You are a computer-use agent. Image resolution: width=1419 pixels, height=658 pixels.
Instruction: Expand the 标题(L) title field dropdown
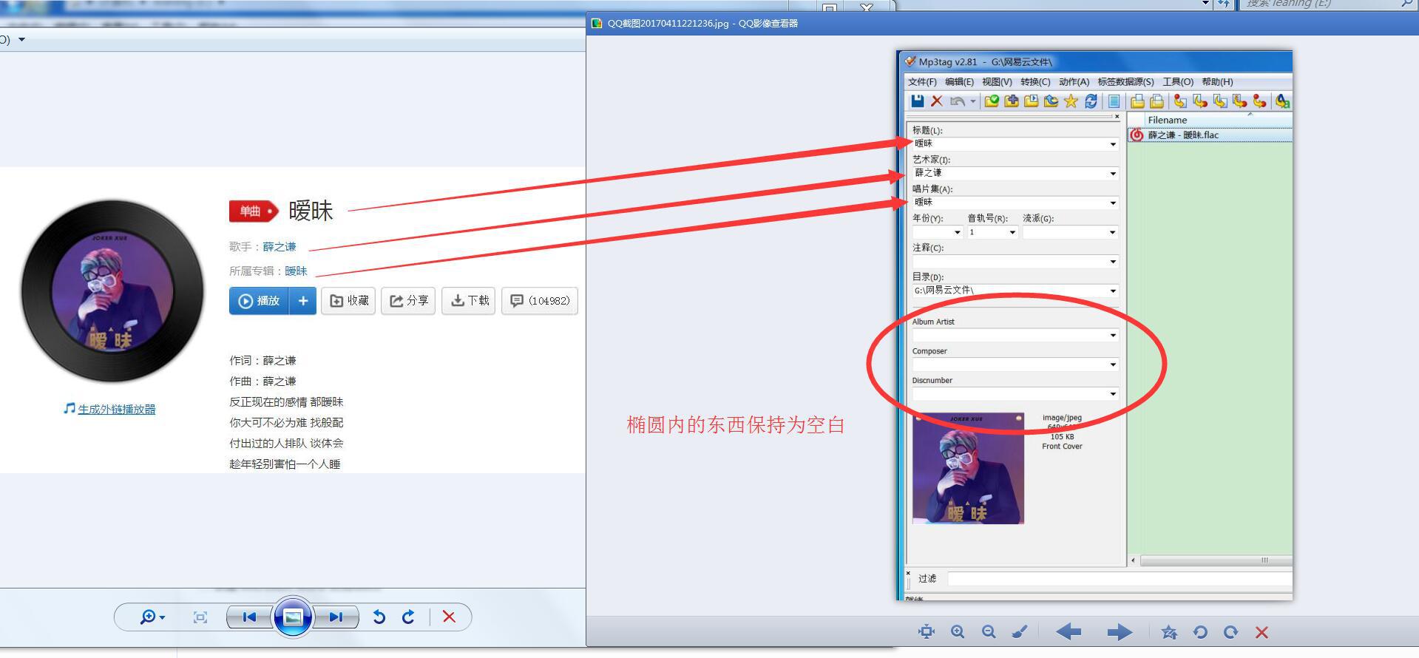point(1113,144)
